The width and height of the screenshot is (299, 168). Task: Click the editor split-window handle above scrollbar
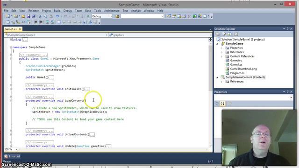coord(211,40)
